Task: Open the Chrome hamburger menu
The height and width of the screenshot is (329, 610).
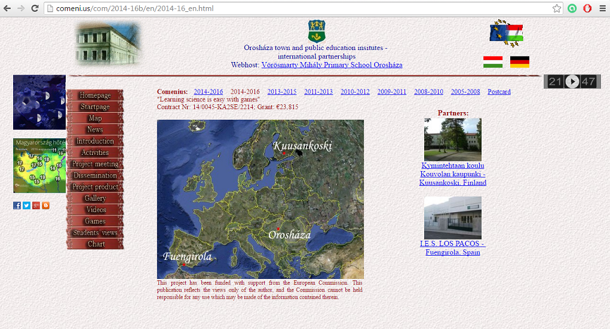Action: 602,8
